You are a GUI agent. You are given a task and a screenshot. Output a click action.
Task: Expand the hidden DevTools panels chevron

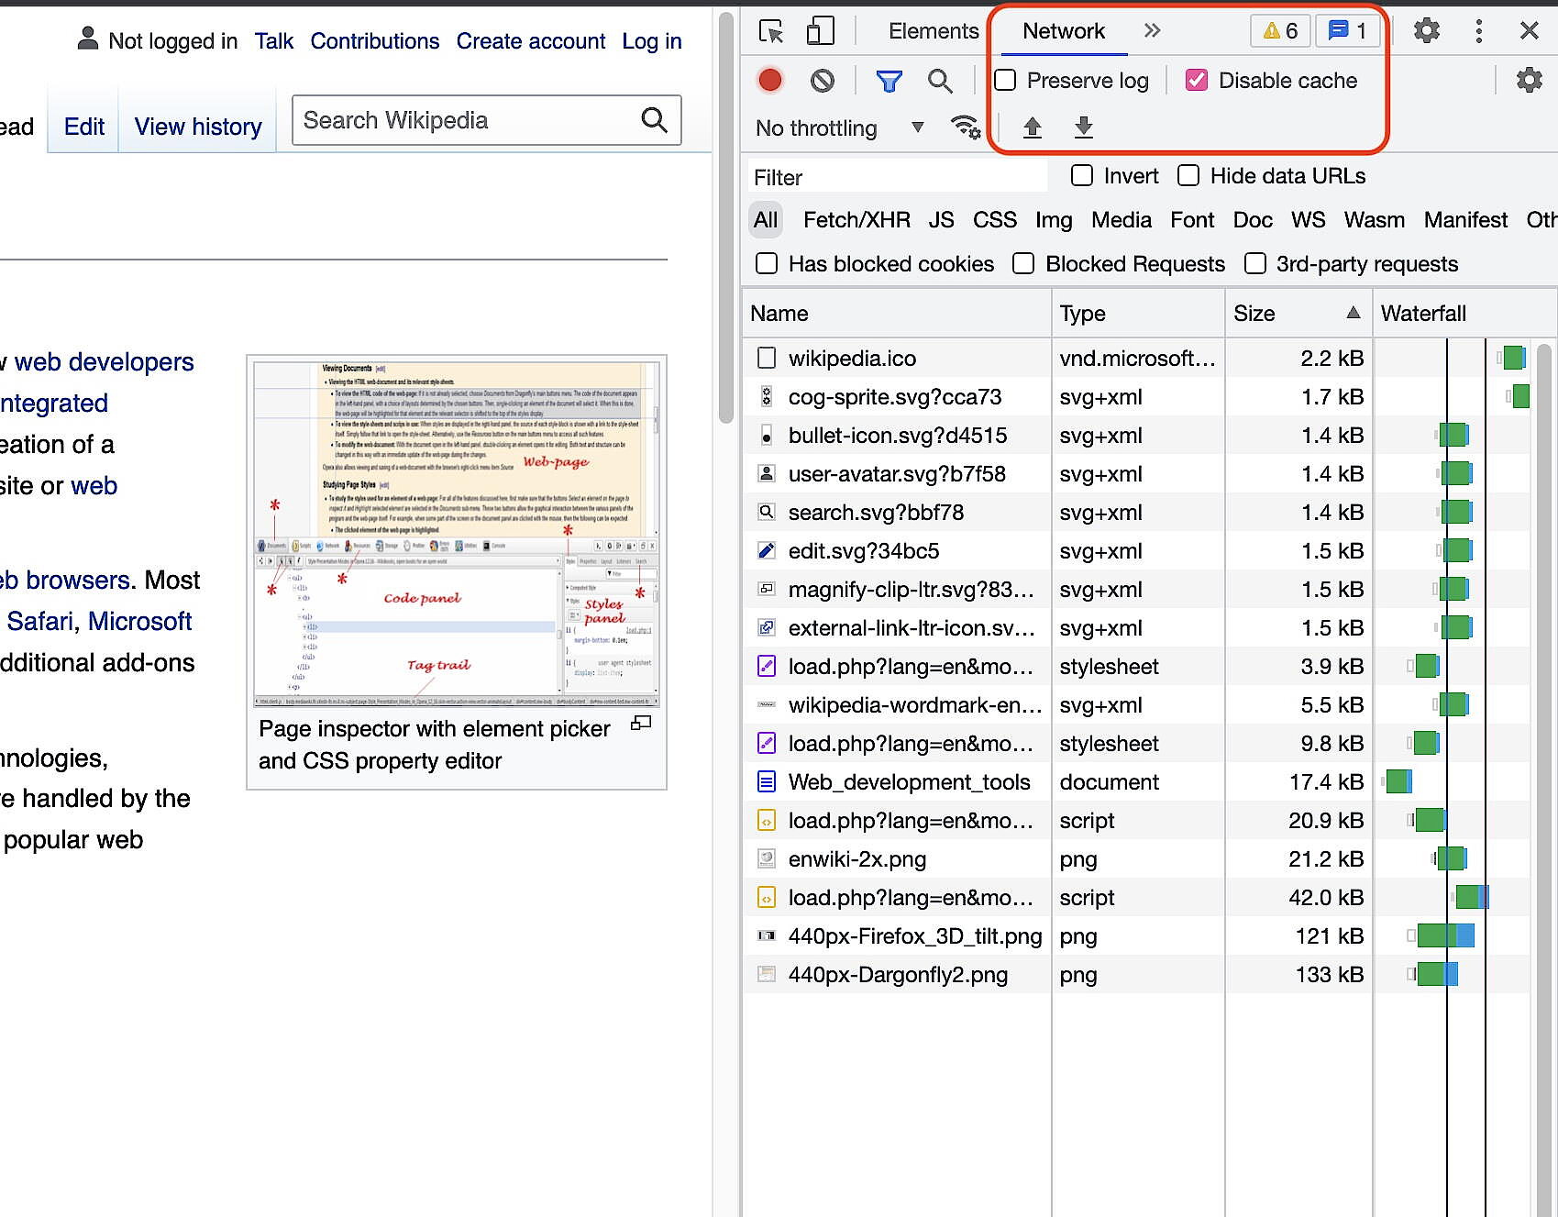1152,30
